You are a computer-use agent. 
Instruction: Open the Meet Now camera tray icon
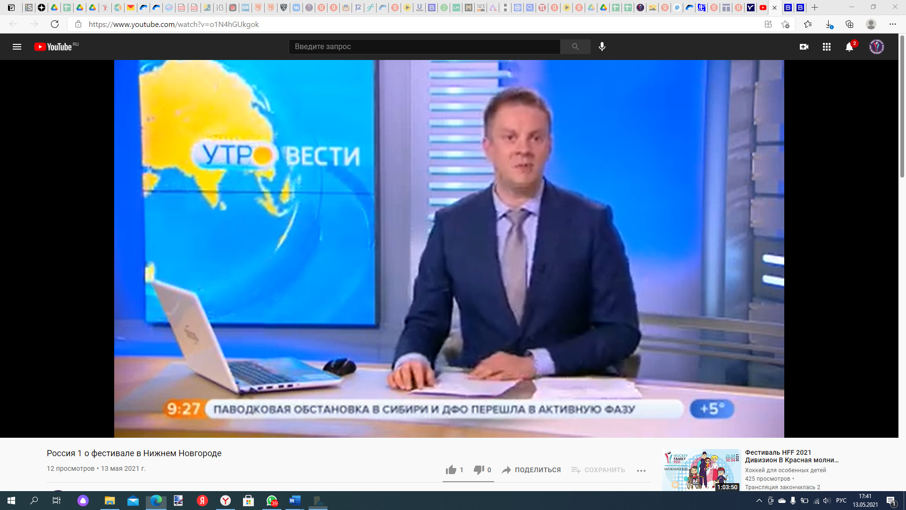(771, 501)
